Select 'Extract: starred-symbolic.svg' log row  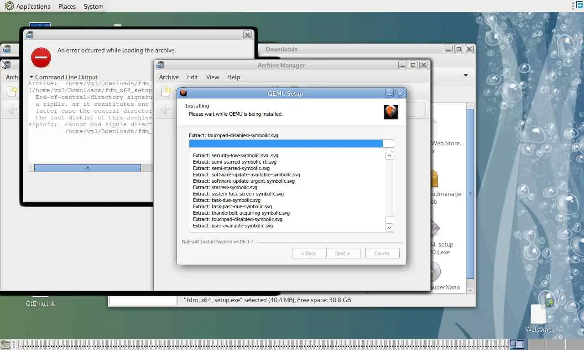click(225, 187)
